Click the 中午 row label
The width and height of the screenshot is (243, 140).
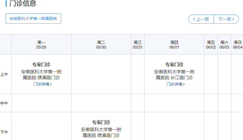coord(4,103)
